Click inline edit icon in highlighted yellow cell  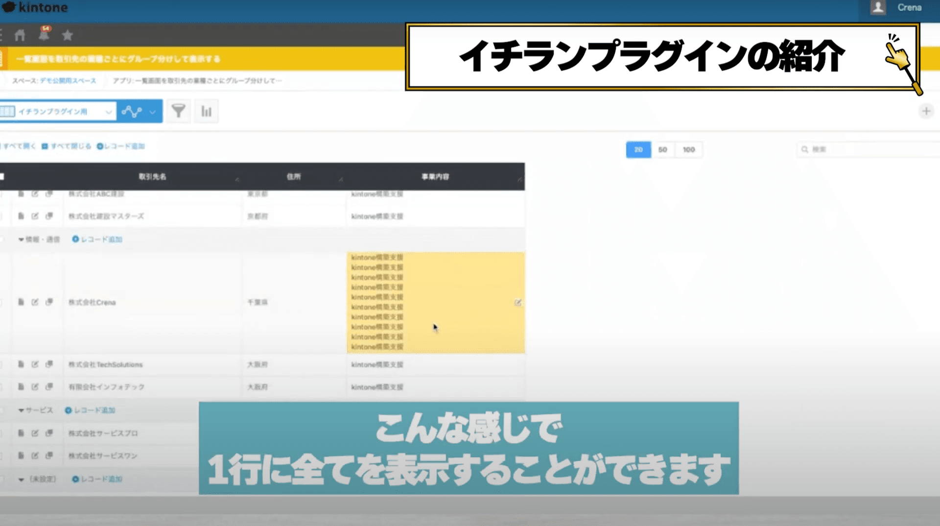click(x=518, y=303)
